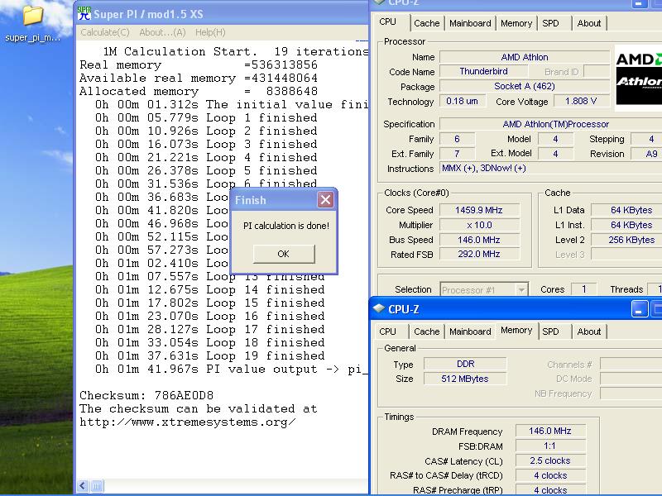The width and height of the screenshot is (662, 496).
Task: Select SPD tab in upper CPU-Z
Action: (550, 24)
